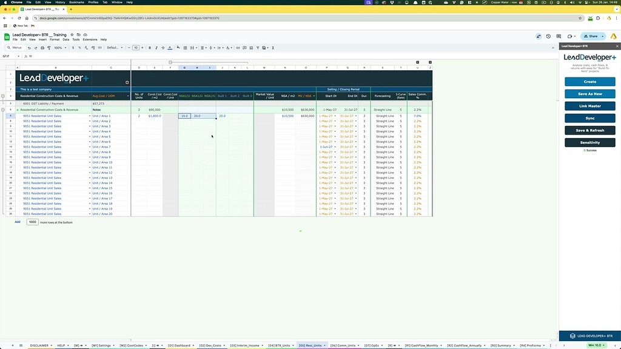The width and height of the screenshot is (621, 349).
Task: Open the font Default dropdown
Action: [114, 47]
